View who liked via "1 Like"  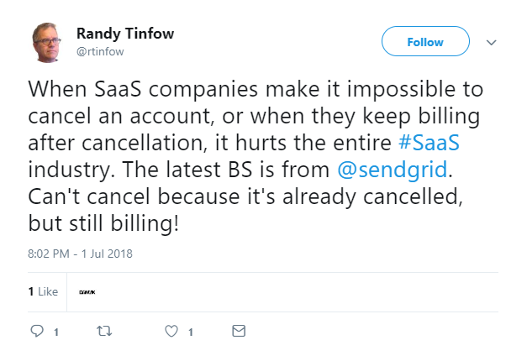click(x=43, y=291)
